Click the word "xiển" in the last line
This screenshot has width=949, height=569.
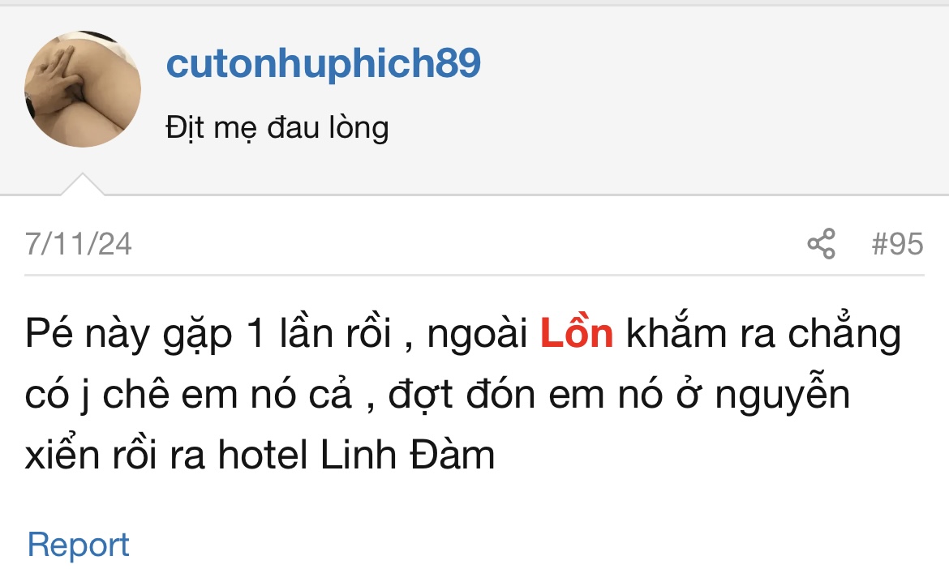(71, 456)
